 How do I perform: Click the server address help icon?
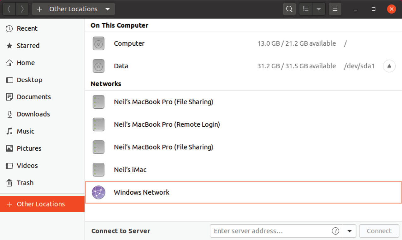tap(335, 231)
